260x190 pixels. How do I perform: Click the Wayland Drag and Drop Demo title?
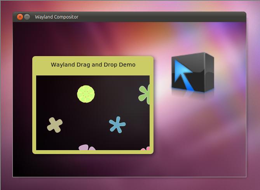tap(93, 65)
